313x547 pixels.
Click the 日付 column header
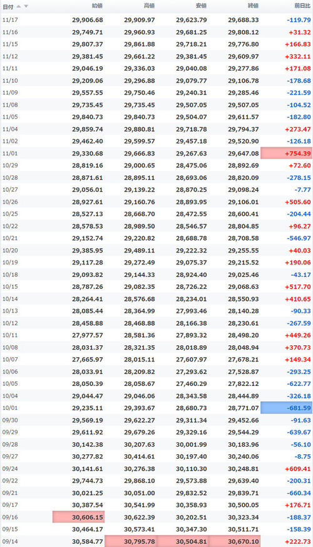[8, 6]
